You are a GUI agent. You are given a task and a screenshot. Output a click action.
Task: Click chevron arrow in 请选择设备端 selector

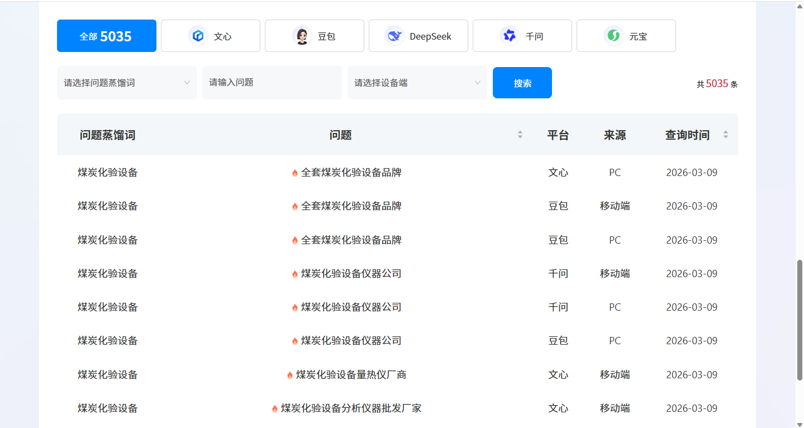tap(478, 83)
